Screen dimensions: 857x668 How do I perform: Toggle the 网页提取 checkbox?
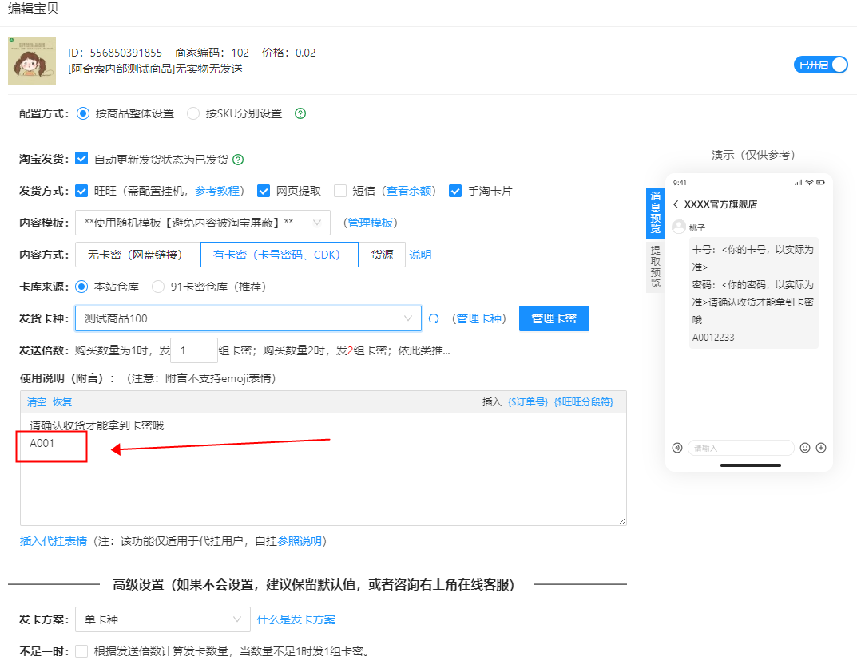(264, 191)
